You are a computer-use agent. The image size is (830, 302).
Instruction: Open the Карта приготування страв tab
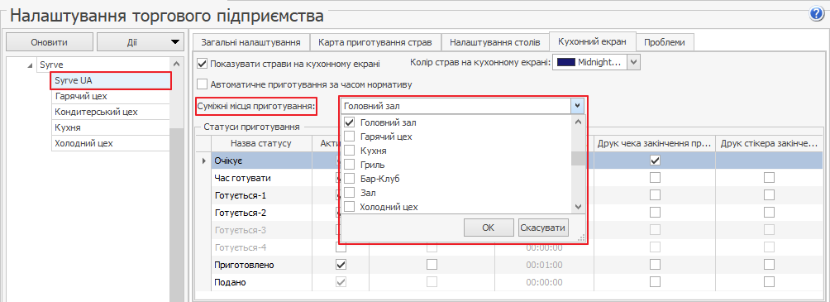pos(375,42)
